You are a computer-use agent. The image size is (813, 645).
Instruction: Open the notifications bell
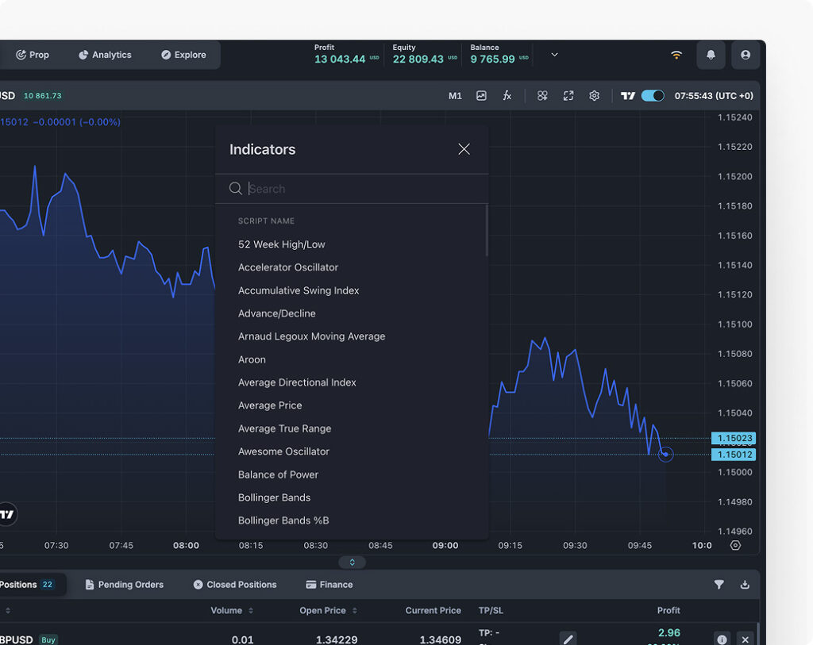point(711,55)
